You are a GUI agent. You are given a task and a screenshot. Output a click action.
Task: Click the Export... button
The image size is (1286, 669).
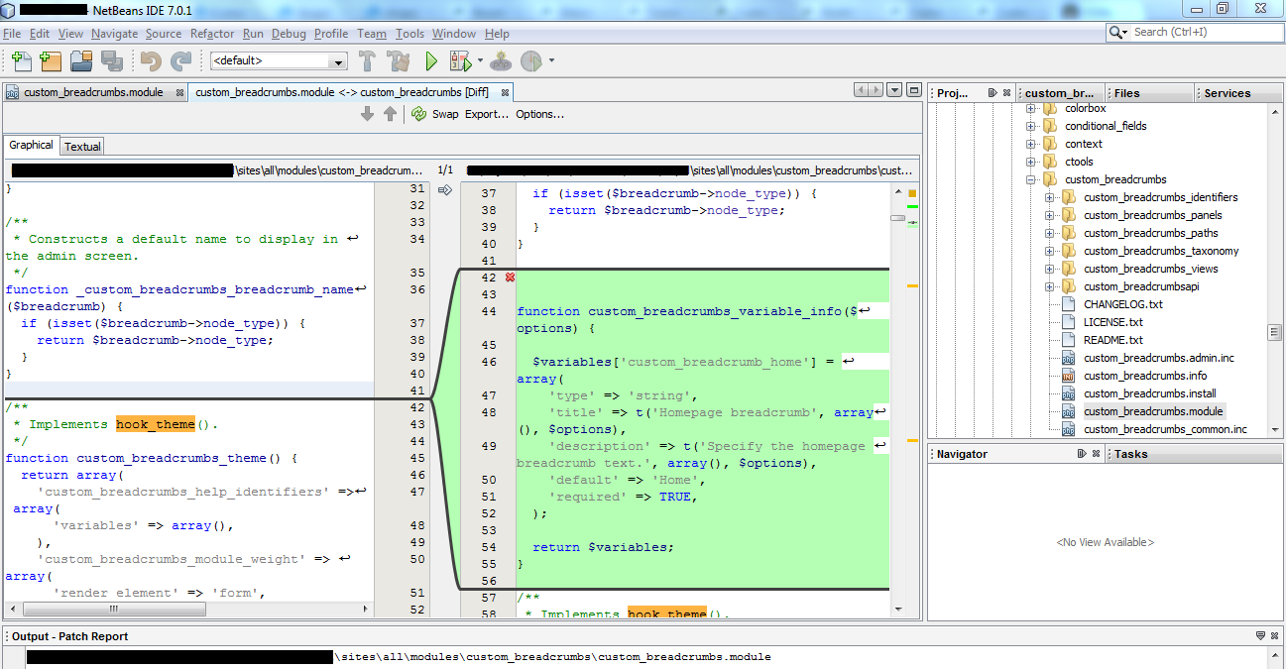pos(487,114)
